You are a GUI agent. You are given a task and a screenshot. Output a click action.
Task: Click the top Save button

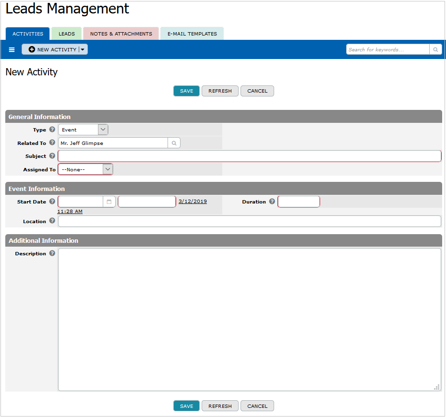[186, 91]
